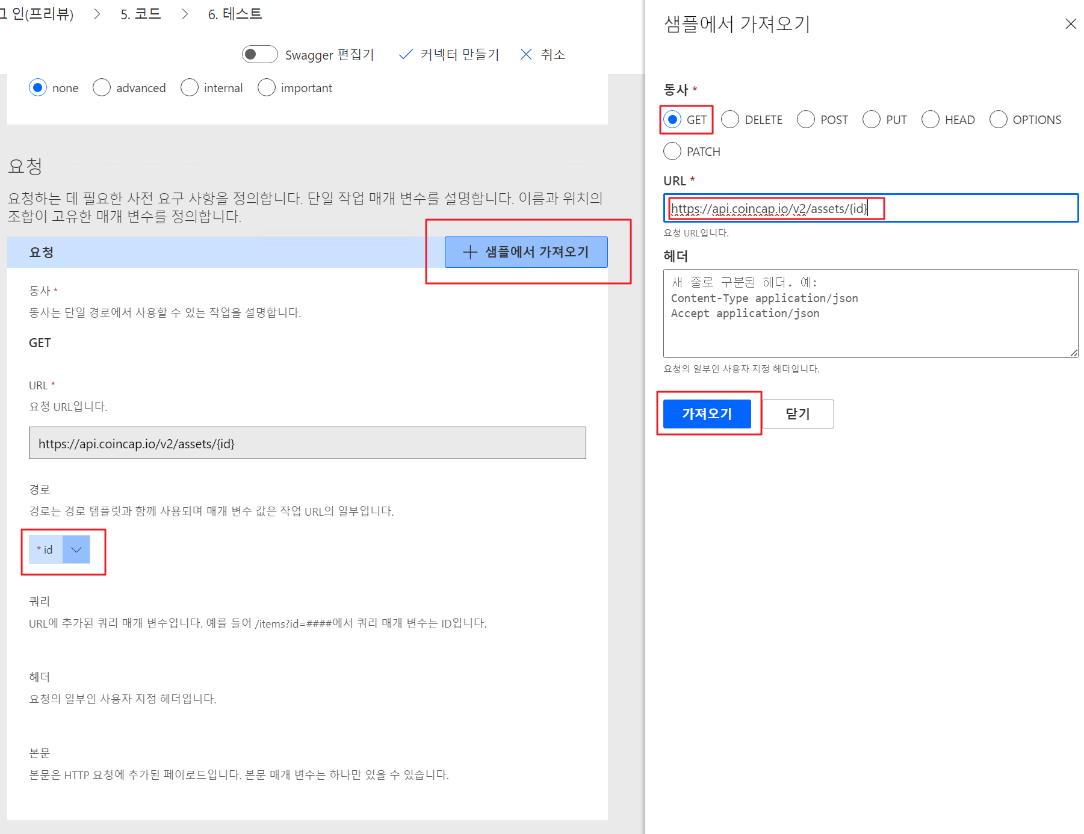Image resolution: width=1084 pixels, height=834 pixels.
Task: Choose the OPTIONS verb radio
Action: [999, 119]
